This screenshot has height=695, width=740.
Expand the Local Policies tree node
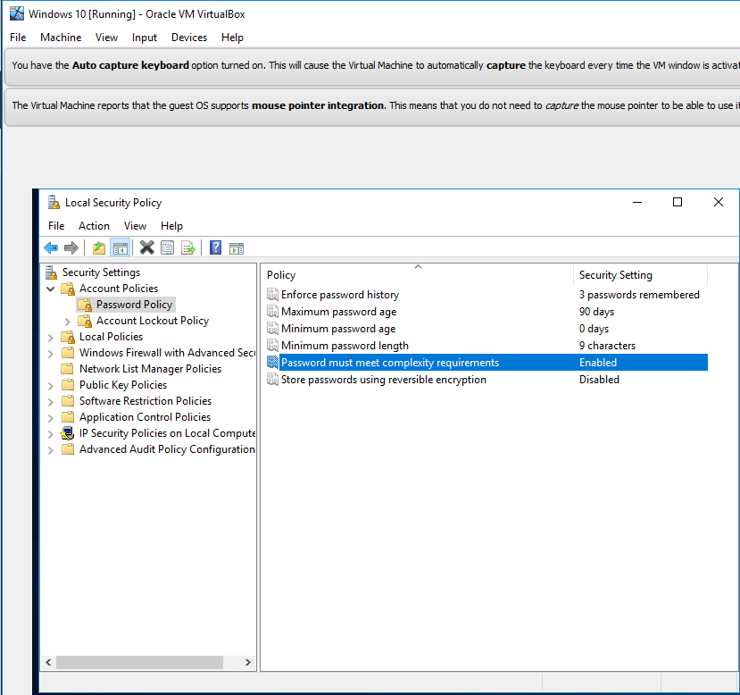pyautogui.click(x=51, y=338)
